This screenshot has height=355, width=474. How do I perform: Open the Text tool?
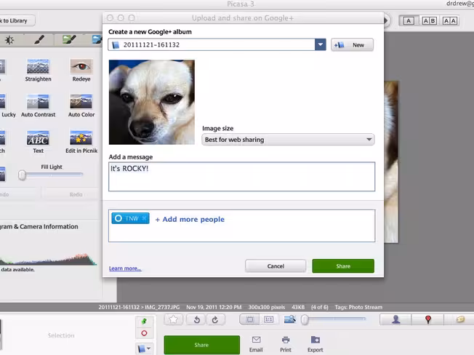point(38,142)
